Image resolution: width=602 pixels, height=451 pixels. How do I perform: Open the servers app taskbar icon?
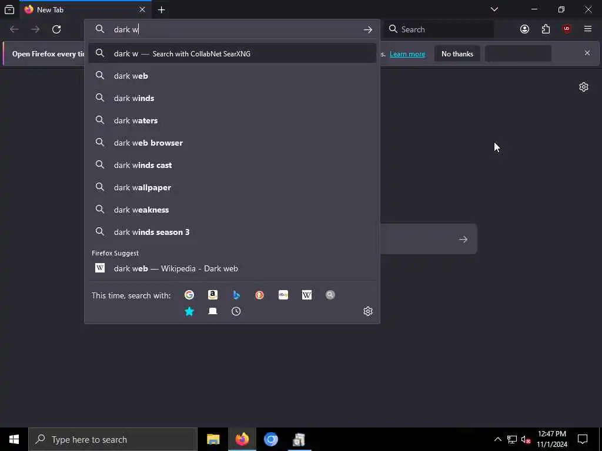tap(299, 439)
